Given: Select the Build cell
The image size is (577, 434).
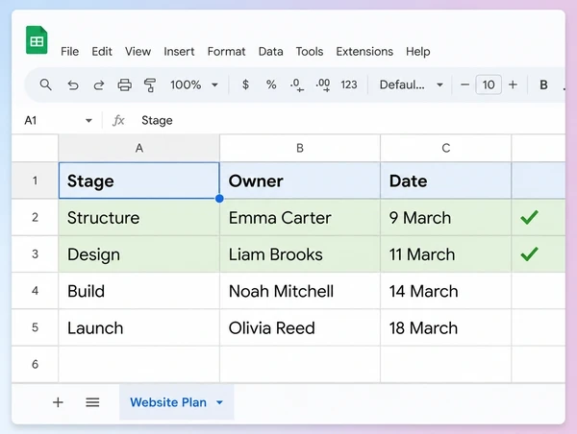Looking at the screenshot, I should 139,291.
